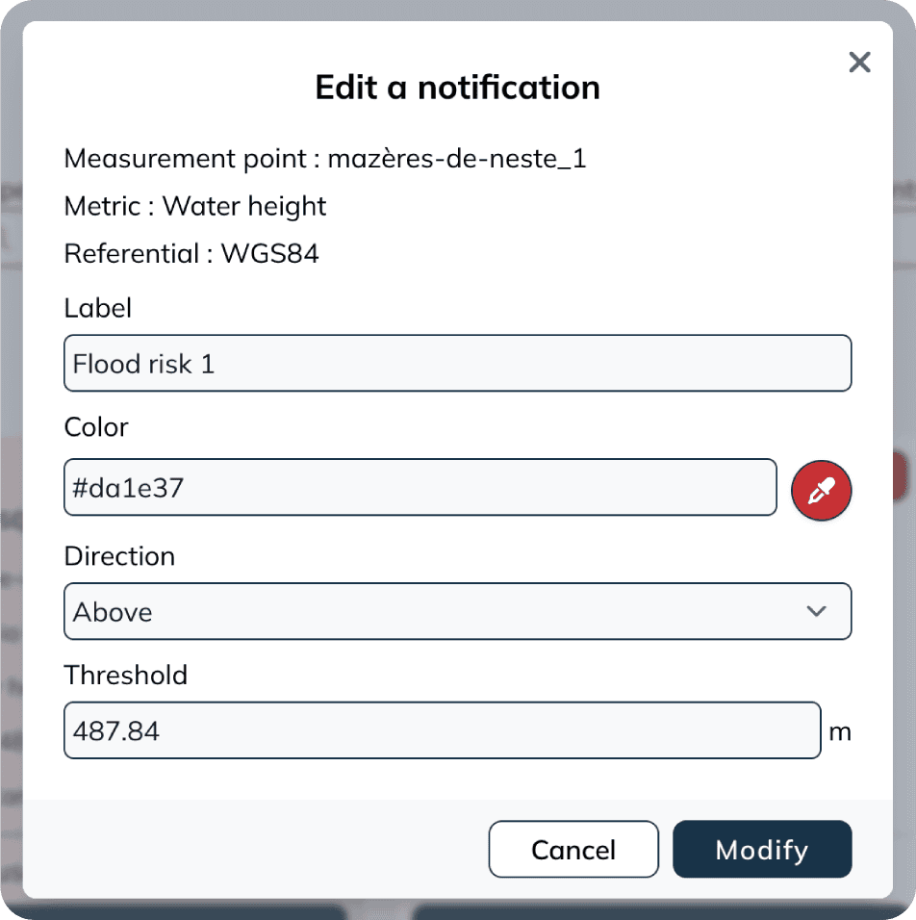Click the Referential WGS84 text
This screenshot has width=916, height=920.
pyautogui.click(x=191, y=254)
